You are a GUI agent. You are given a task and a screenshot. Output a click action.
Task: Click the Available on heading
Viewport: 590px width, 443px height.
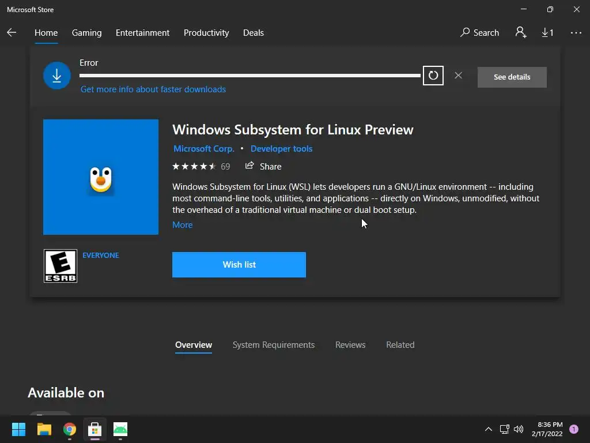66,393
